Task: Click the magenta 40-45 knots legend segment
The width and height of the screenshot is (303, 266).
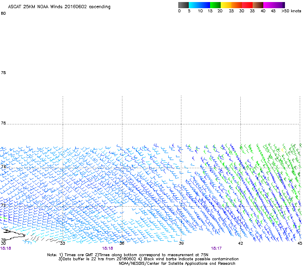Action: pos(269,5)
